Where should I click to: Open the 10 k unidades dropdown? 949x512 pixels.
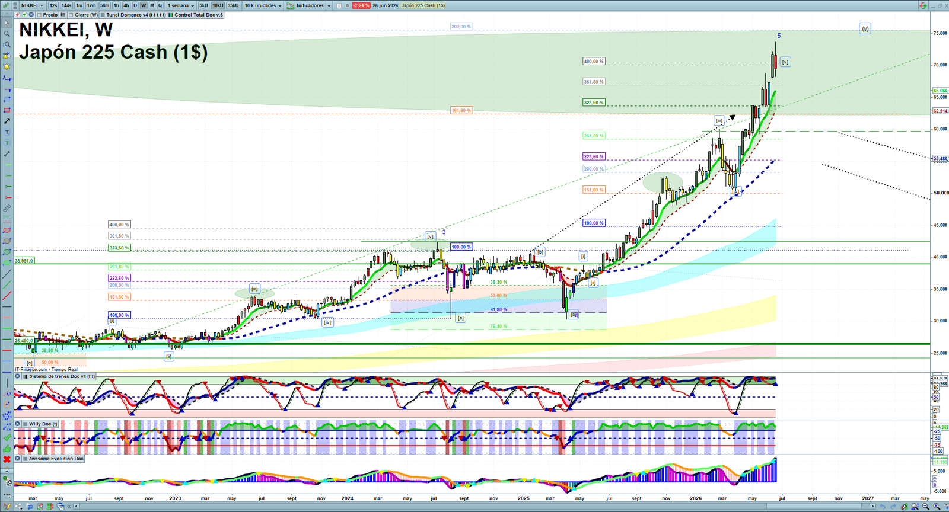click(x=263, y=5)
